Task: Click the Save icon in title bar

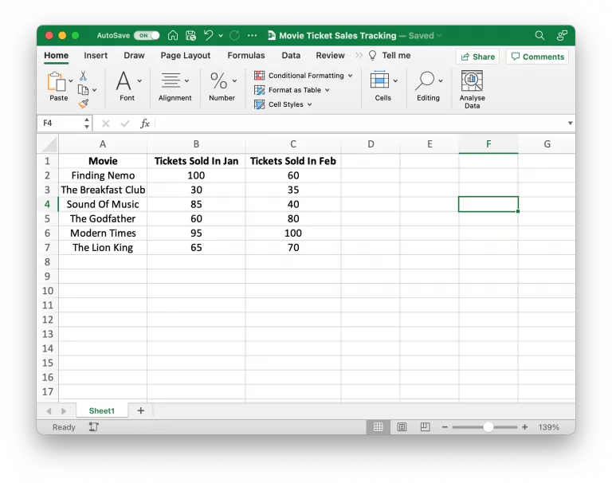Action: tap(190, 36)
